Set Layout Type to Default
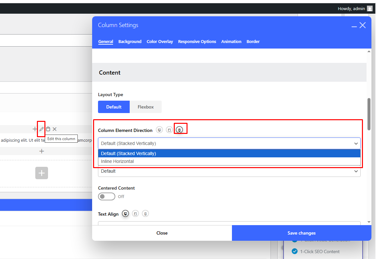The image size is (376, 259). [x=114, y=107]
